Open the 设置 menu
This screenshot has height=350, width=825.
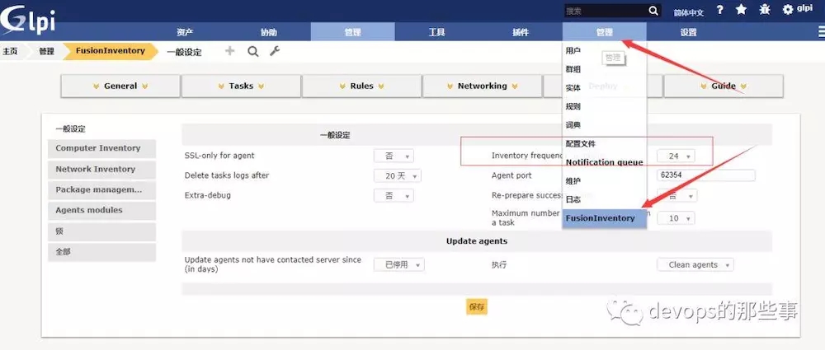[688, 32]
